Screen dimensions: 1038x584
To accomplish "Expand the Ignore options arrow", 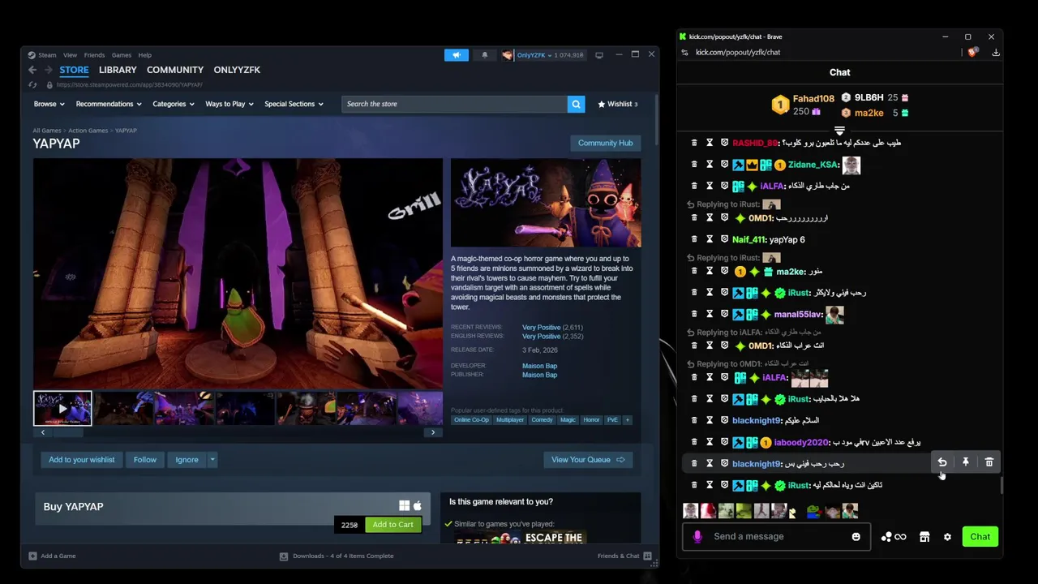I will pos(212,460).
